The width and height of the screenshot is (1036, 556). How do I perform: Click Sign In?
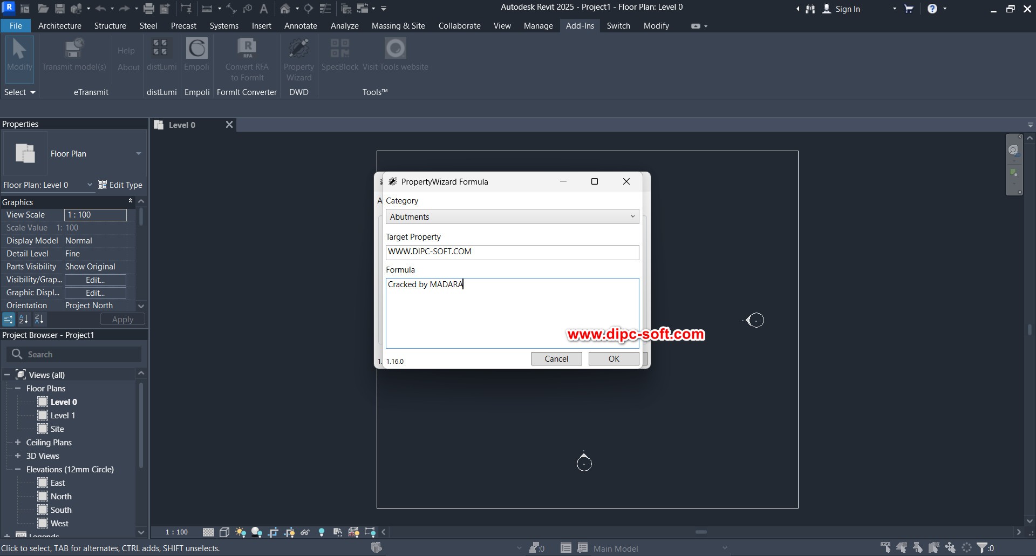tap(841, 9)
